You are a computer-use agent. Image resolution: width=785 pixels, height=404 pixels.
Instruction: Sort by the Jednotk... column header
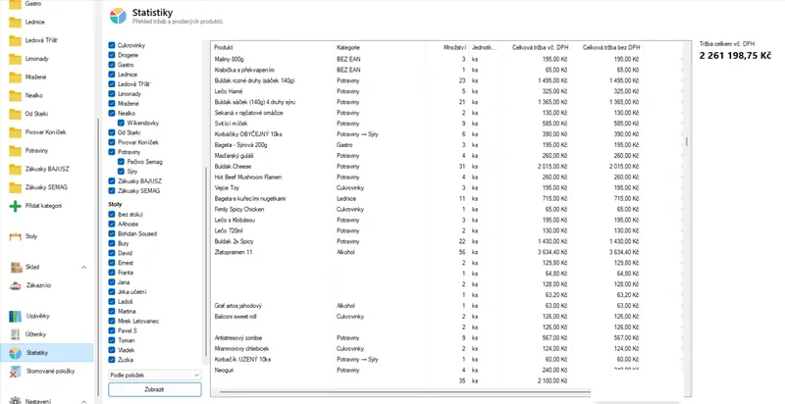pos(485,47)
